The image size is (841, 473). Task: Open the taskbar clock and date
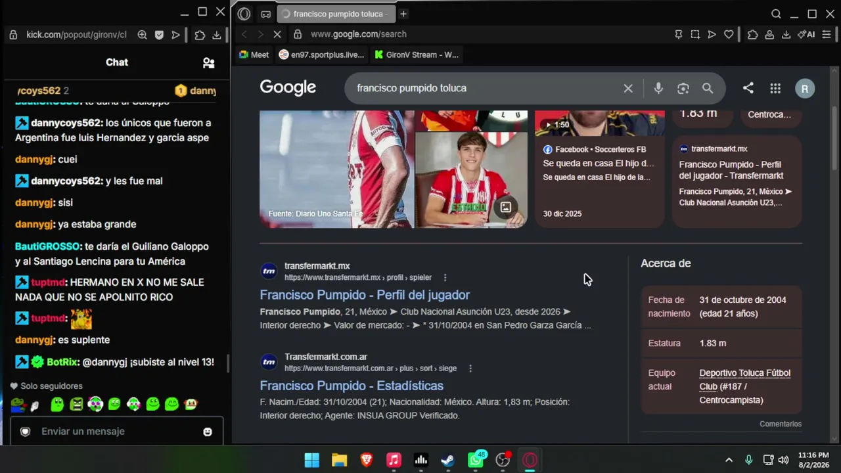[x=813, y=460]
